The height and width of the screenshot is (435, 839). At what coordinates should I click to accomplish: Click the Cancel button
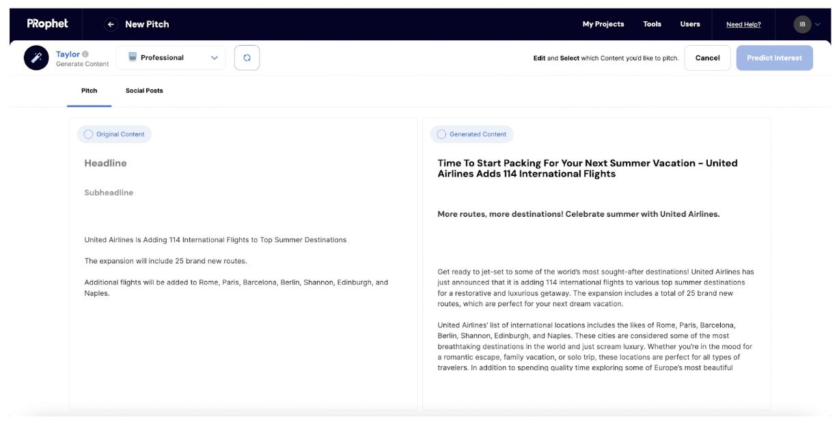[707, 58]
